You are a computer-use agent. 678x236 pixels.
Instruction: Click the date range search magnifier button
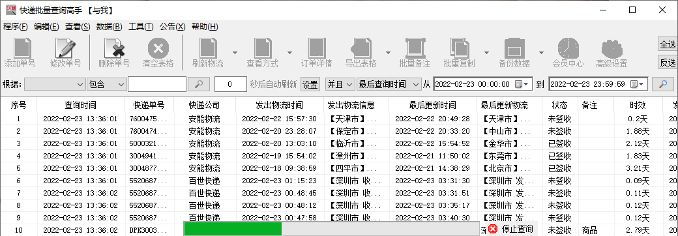coord(663,84)
